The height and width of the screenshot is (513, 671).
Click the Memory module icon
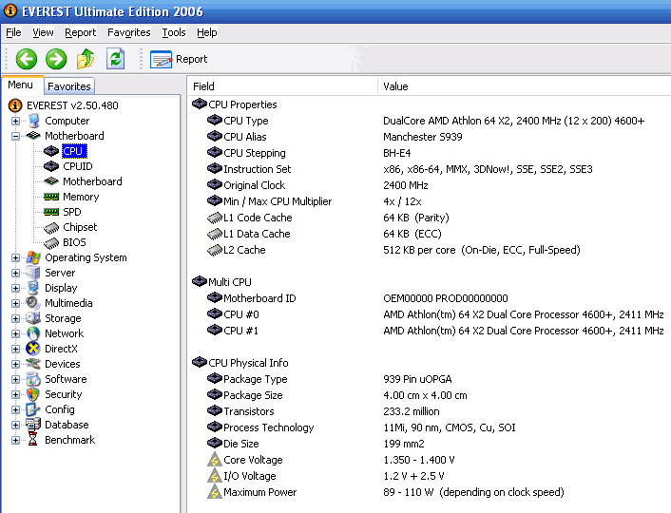point(51,197)
